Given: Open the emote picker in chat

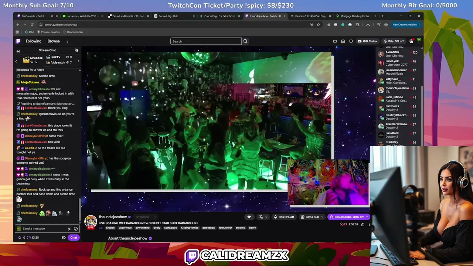Looking at the screenshot, I should [76, 229].
